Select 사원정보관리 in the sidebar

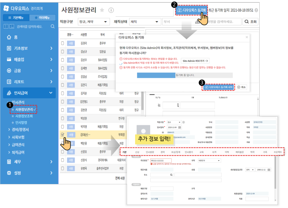coord(24,110)
